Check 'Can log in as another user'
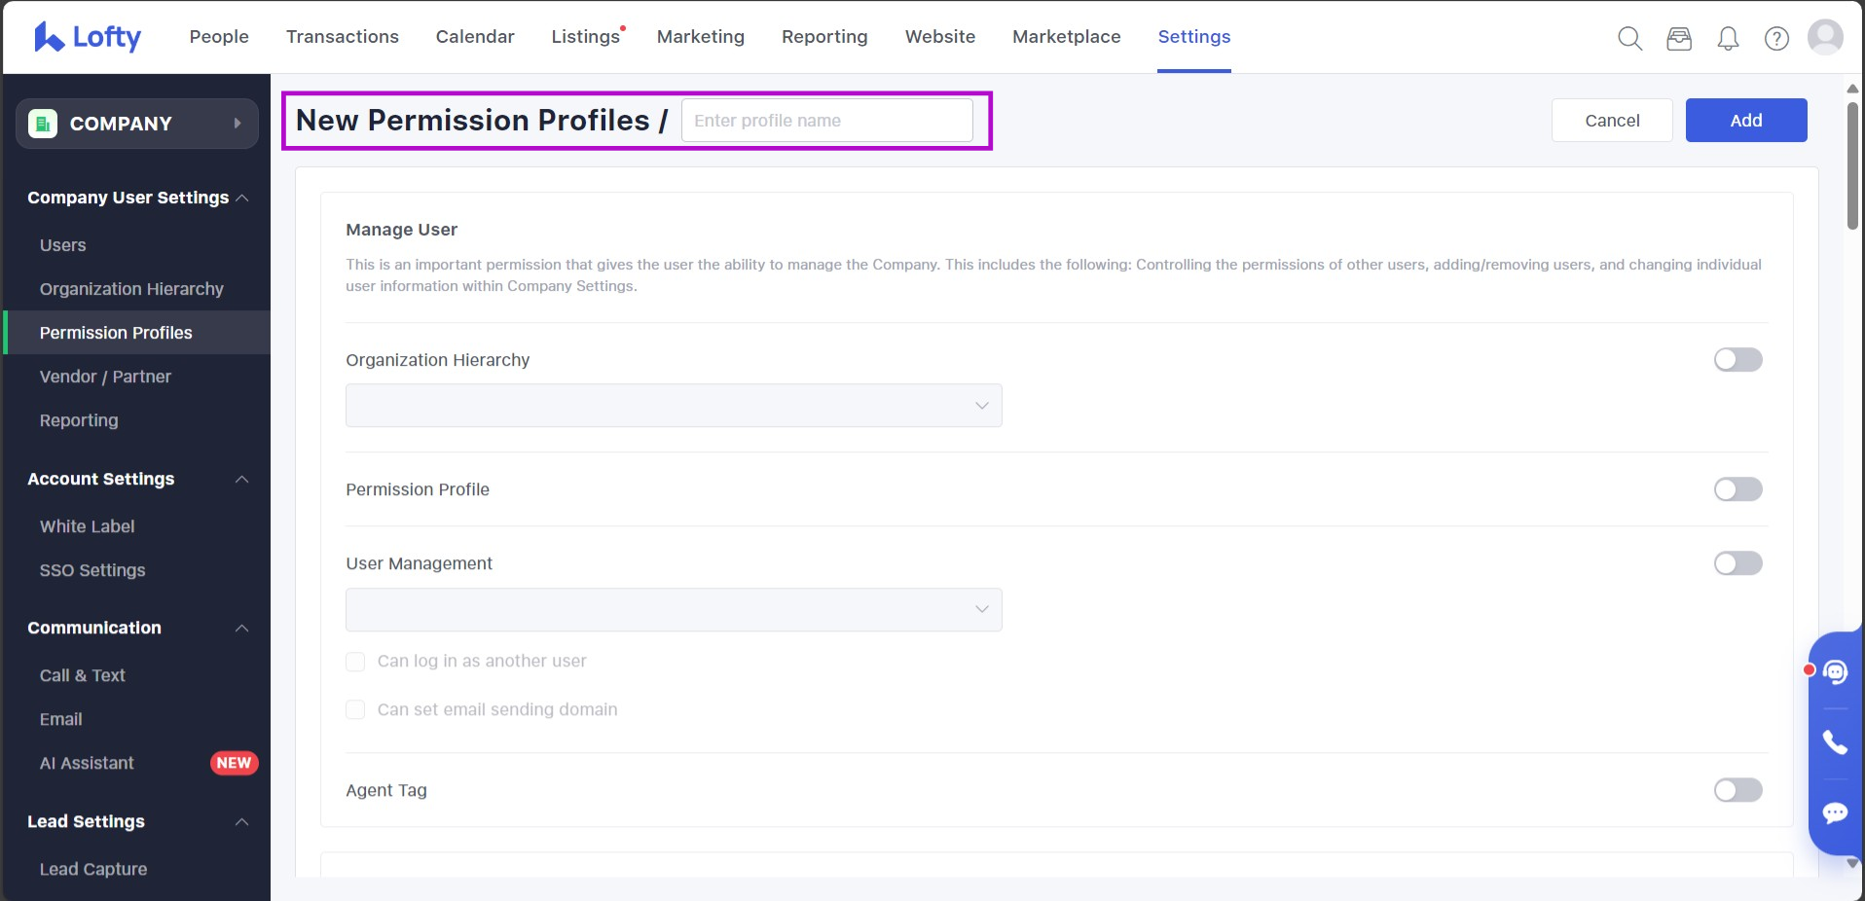 (356, 662)
